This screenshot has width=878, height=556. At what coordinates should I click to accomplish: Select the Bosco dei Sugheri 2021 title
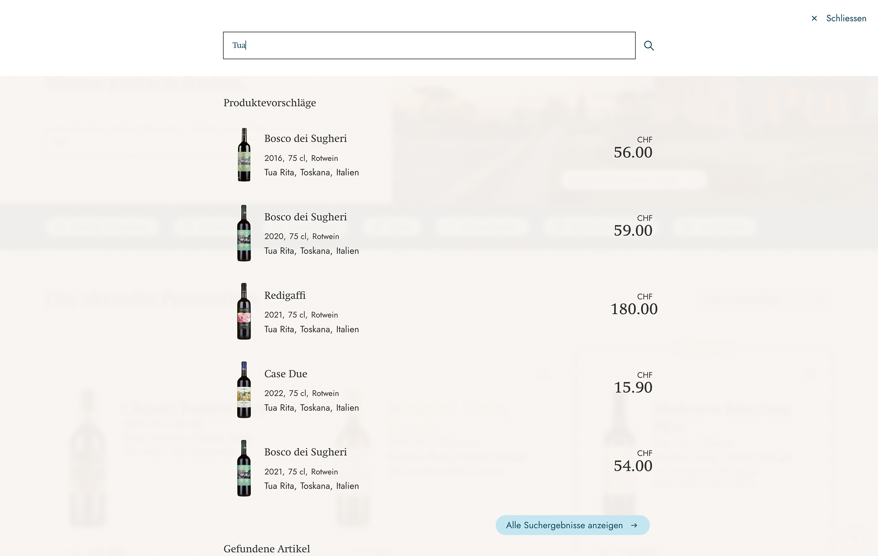[x=306, y=452]
